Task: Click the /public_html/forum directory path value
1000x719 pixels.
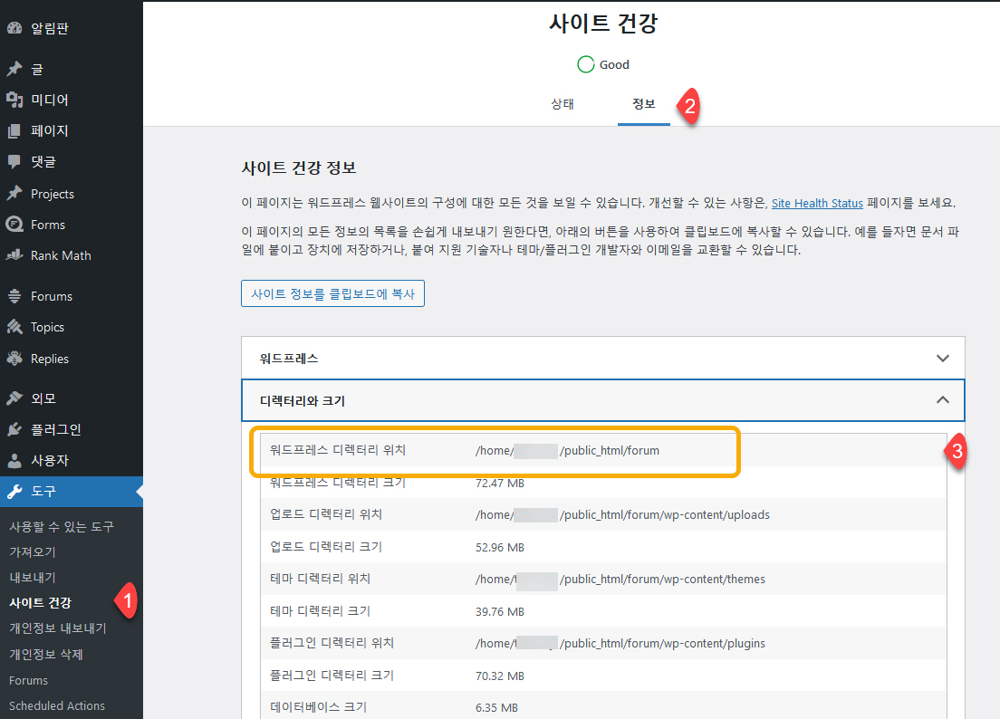Action: point(567,451)
